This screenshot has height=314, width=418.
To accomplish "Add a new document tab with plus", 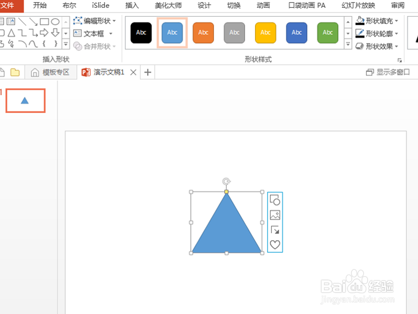I will coord(148,72).
